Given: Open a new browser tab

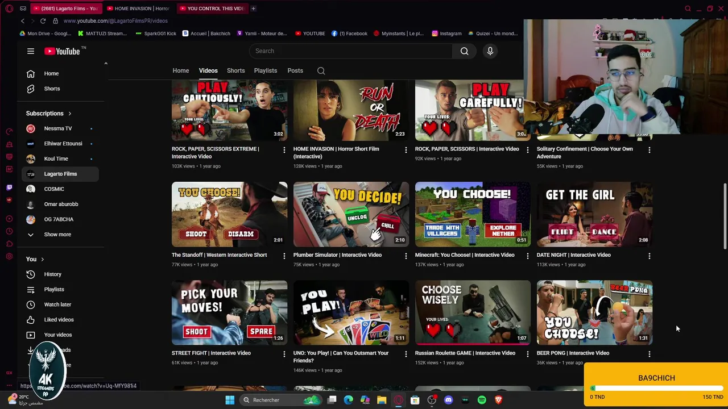Looking at the screenshot, I should (x=253, y=9).
